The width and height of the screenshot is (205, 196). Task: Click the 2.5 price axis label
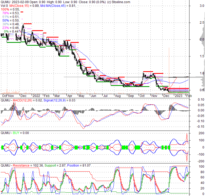pyautogui.click(x=202, y=23)
